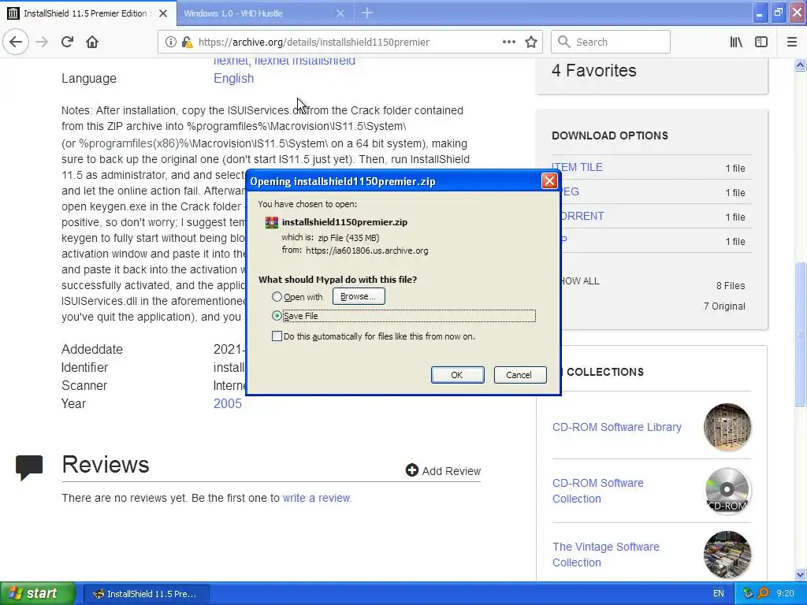807x605 pixels.
Task: Bookmark this page with the star icon
Action: [x=531, y=43]
